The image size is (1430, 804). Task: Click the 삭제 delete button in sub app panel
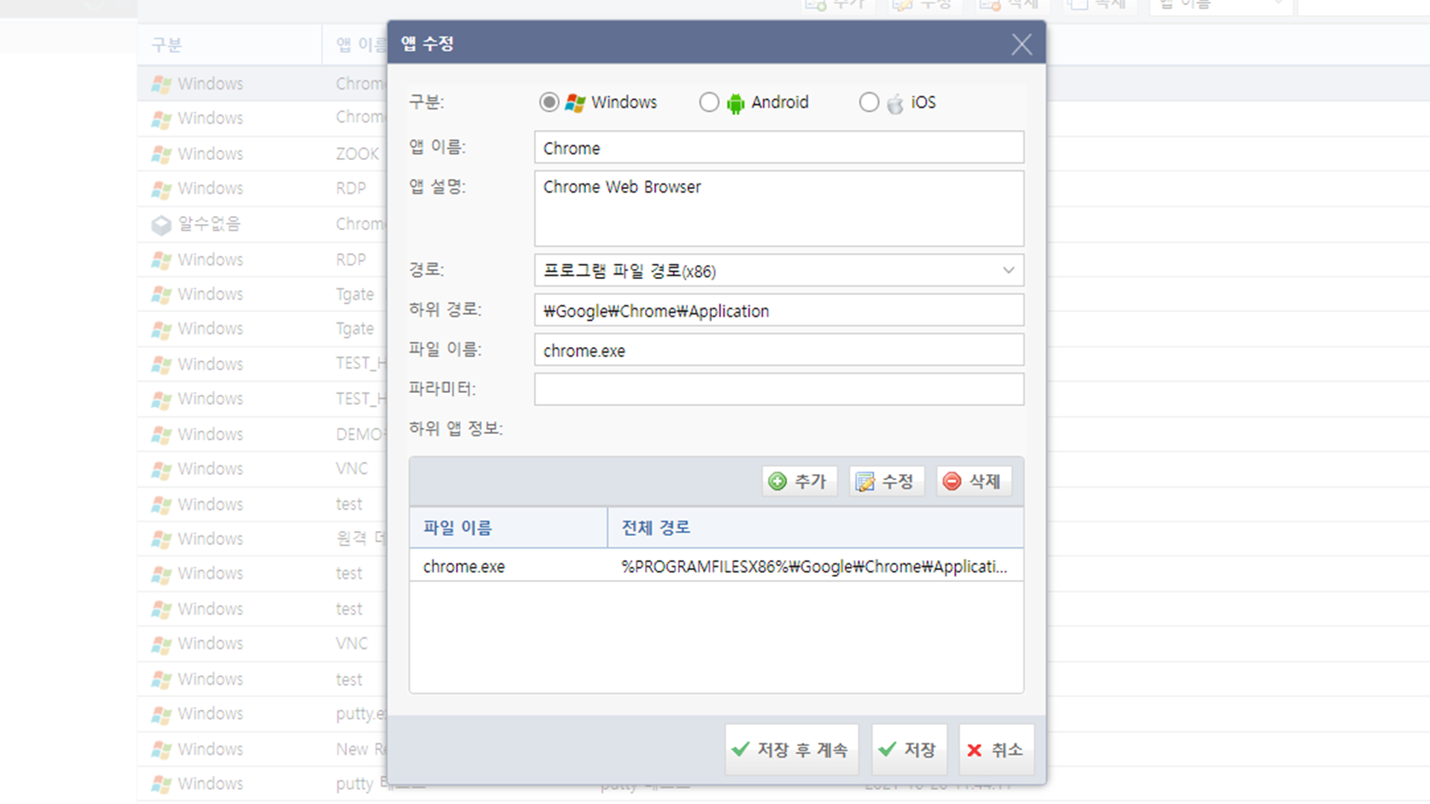974,482
